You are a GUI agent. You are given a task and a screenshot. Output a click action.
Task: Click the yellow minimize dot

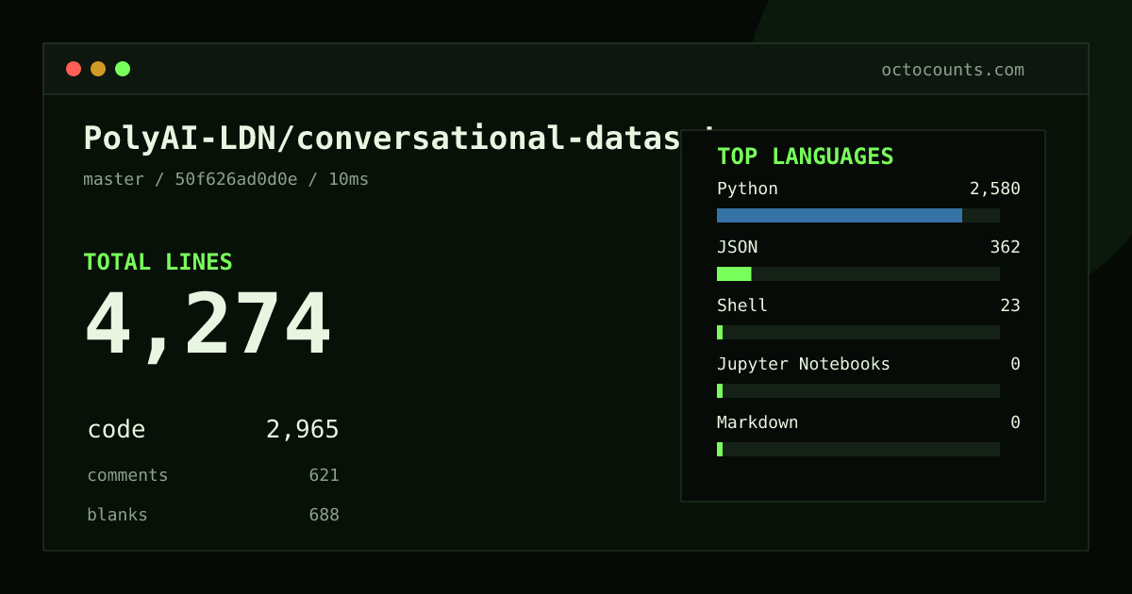98,69
